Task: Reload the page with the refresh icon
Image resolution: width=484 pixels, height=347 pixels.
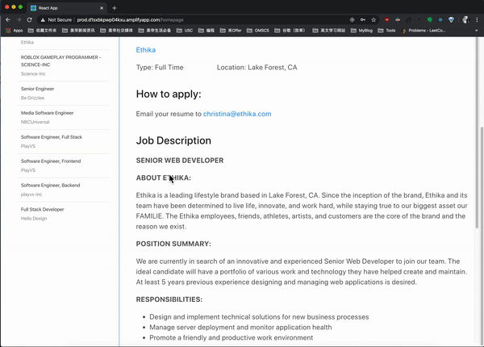Action: tap(29, 19)
